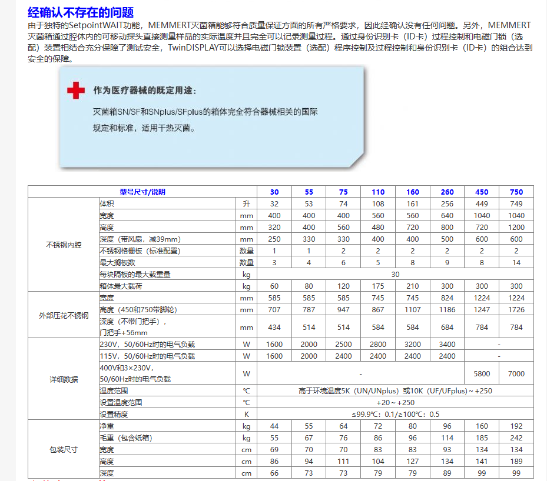Screen dimensions: 547x481
Task: Click model column header 55
Action: pos(309,192)
